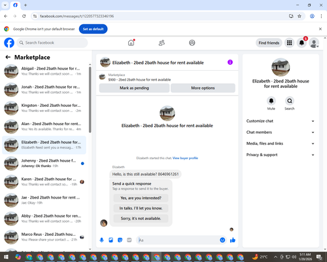This screenshot has height=262, width=327.
Task: Open the Groups icon in top navigation
Action: [x=192, y=43]
